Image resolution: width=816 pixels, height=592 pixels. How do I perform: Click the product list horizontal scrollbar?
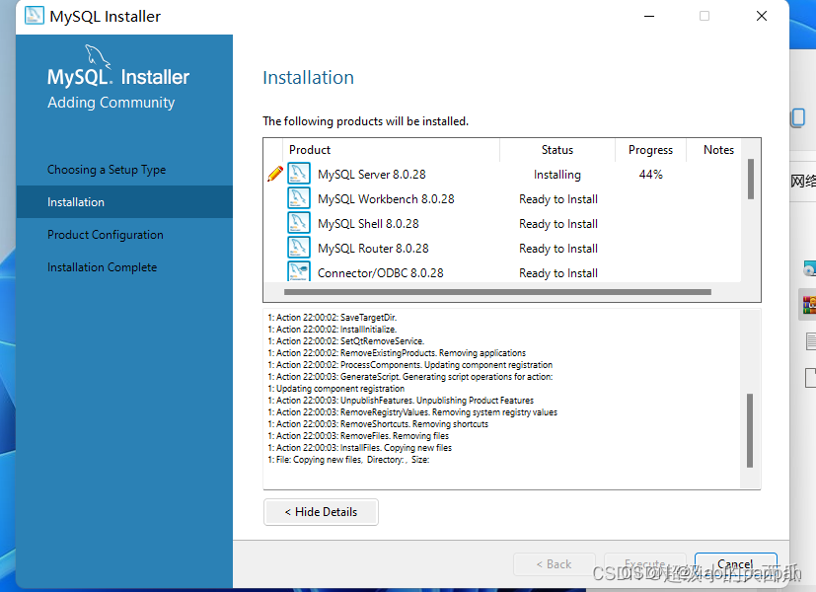[x=497, y=292]
